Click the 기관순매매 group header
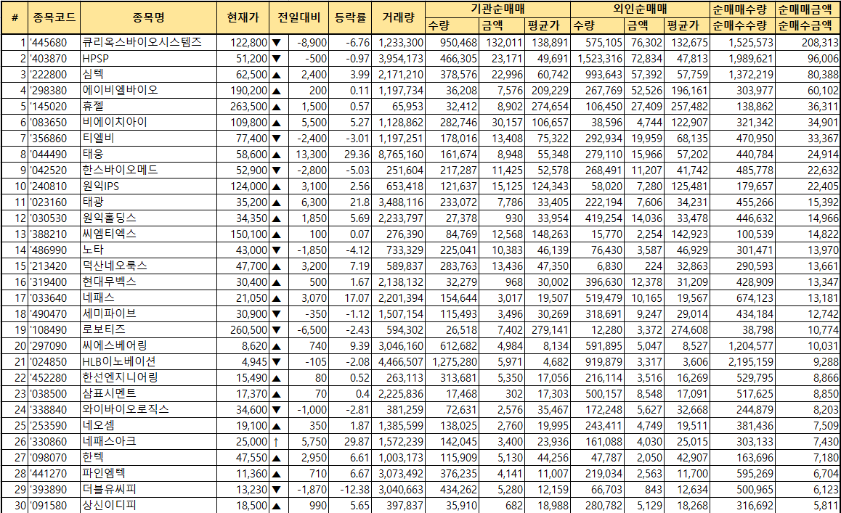This screenshot has width=841, height=513. coord(497,9)
